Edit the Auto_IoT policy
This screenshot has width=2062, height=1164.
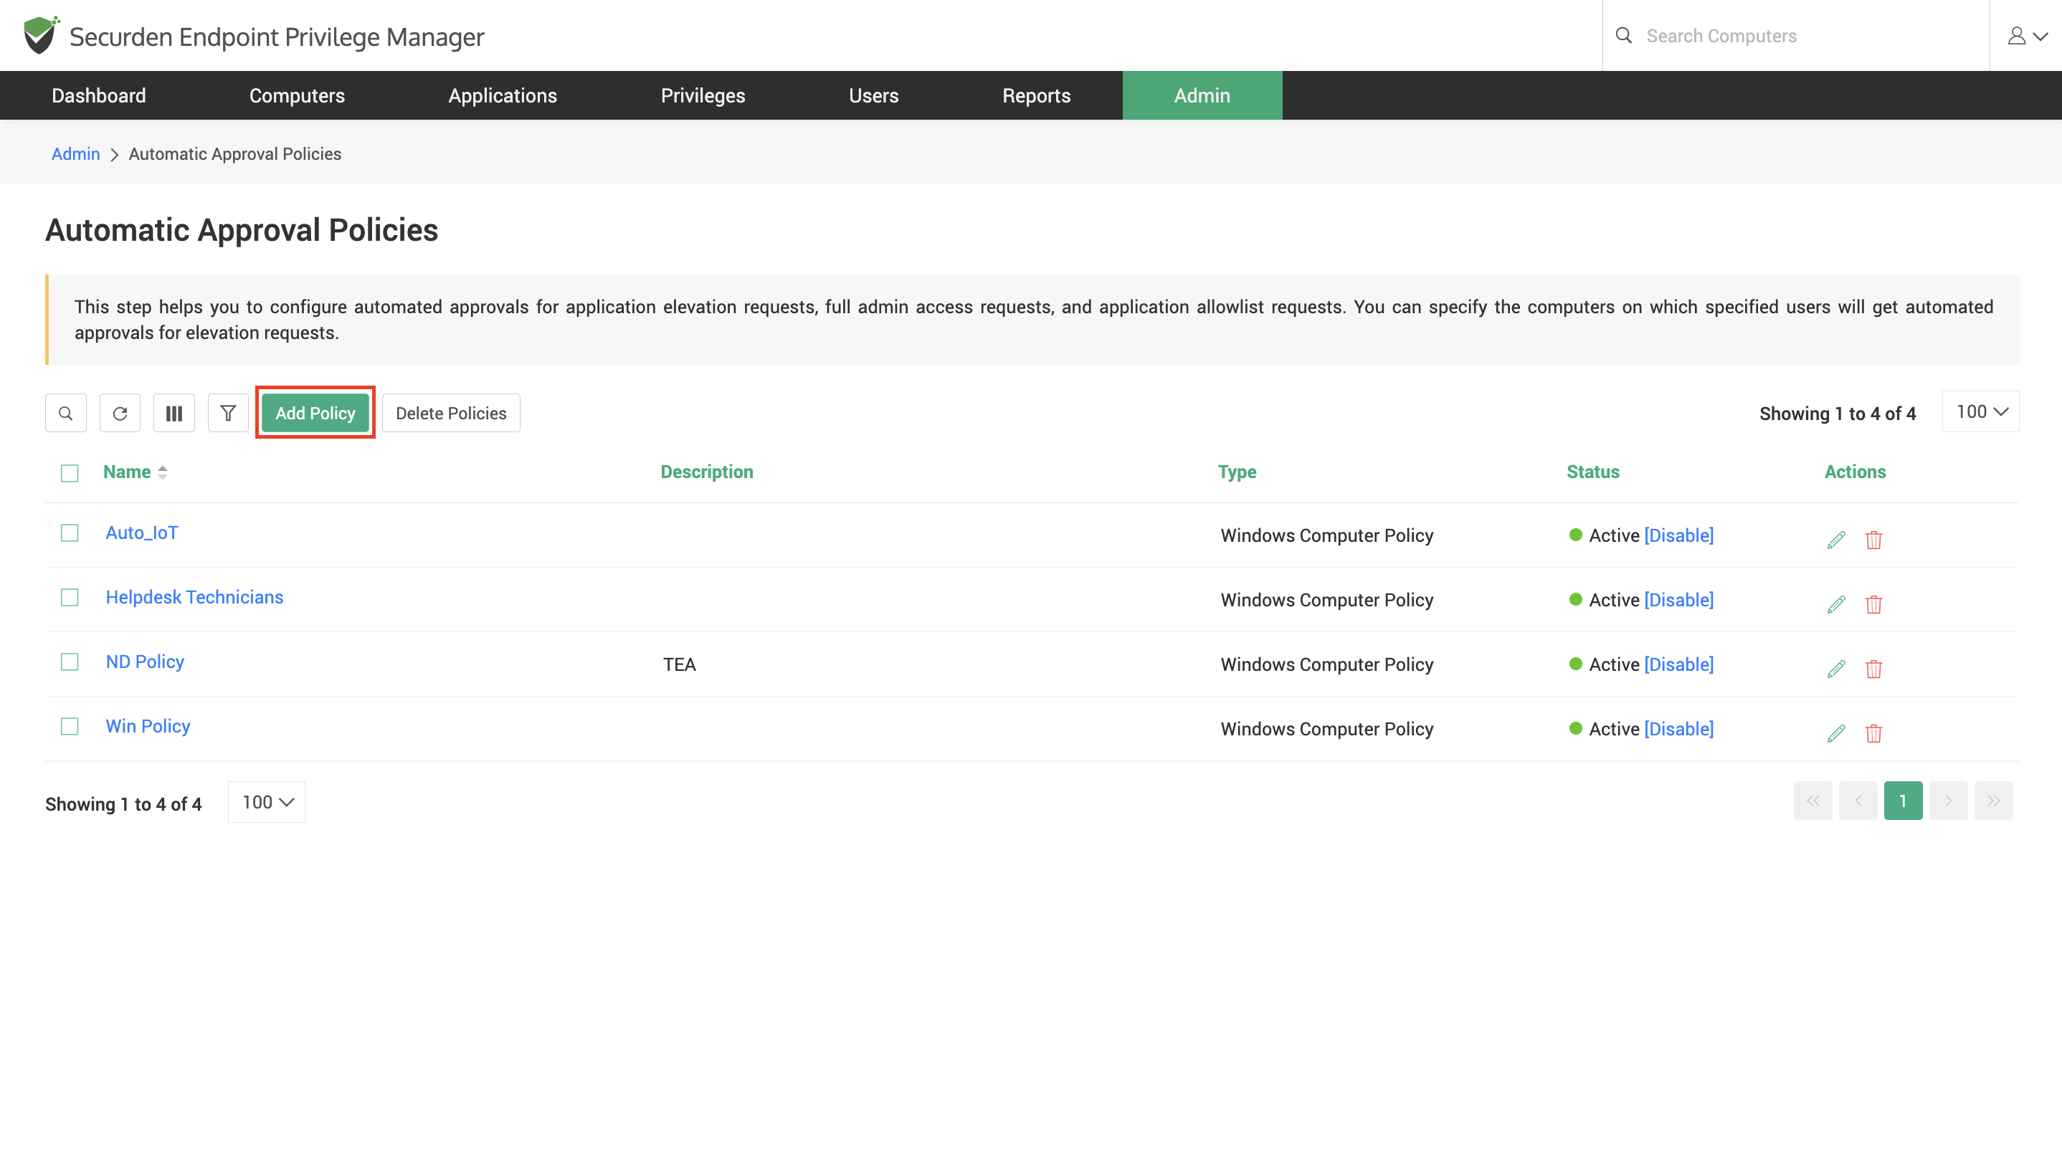(1836, 539)
